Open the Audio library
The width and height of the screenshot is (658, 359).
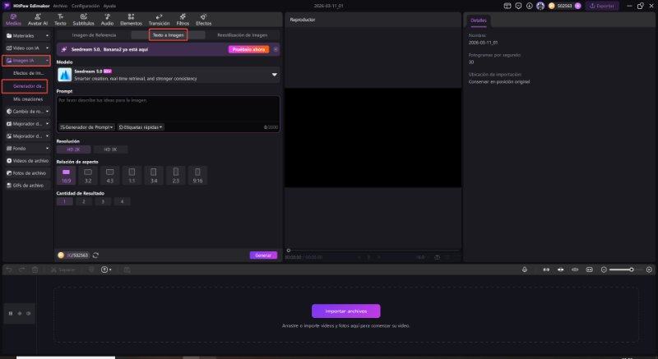click(x=107, y=19)
